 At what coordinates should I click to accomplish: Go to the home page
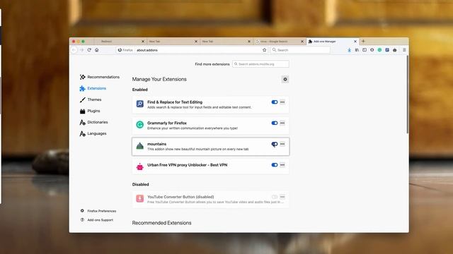(x=97, y=50)
